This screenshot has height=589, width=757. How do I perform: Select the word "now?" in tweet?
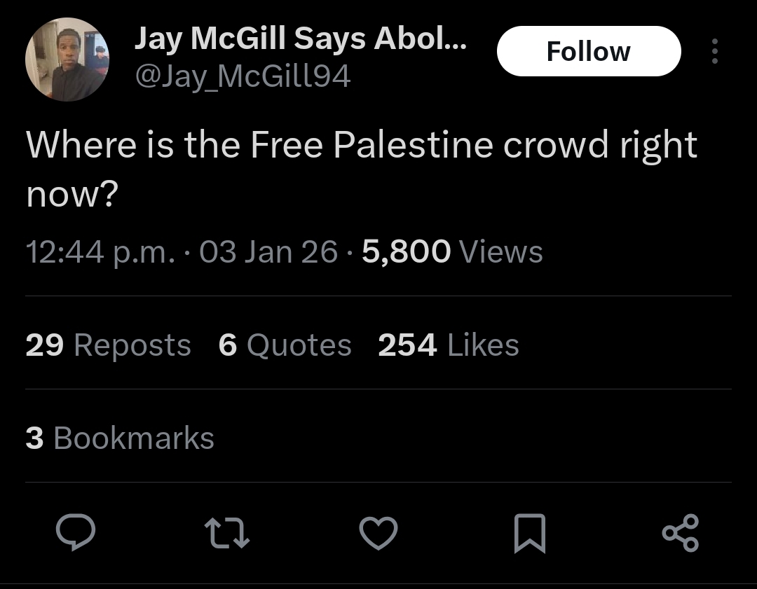[72, 195]
